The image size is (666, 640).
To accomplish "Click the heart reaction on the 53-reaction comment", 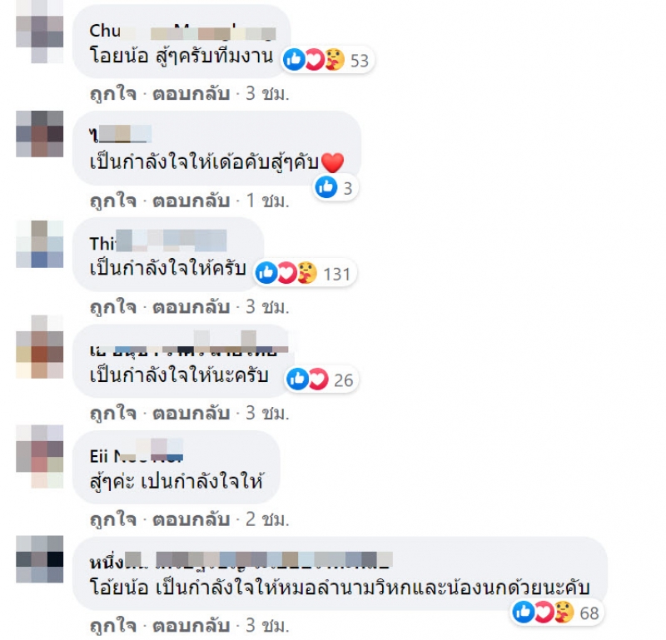I will (x=314, y=60).
